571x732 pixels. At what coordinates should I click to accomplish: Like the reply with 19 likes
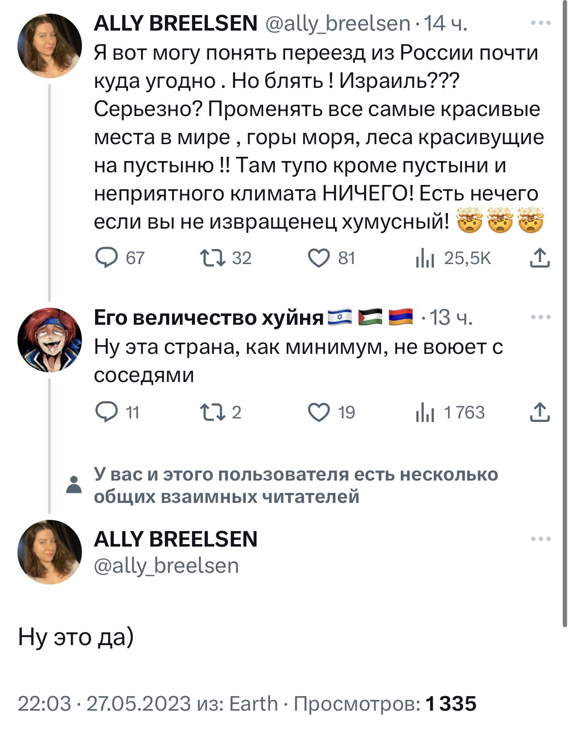click(x=319, y=412)
